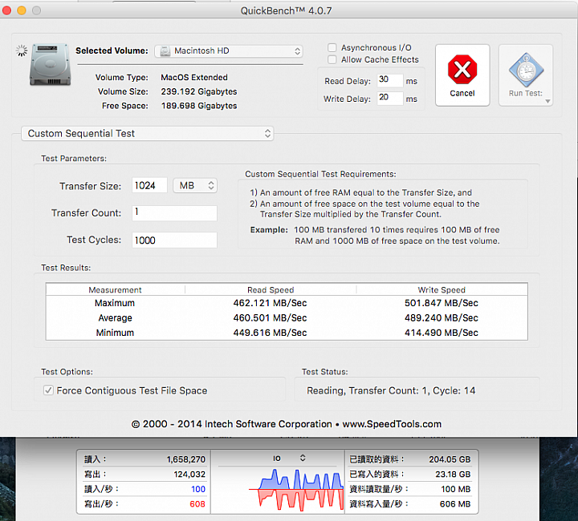Image resolution: width=578 pixels, height=521 pixels.
Task: Click the 239.192 Gigabytes volume size
Action: coord(199,91)
